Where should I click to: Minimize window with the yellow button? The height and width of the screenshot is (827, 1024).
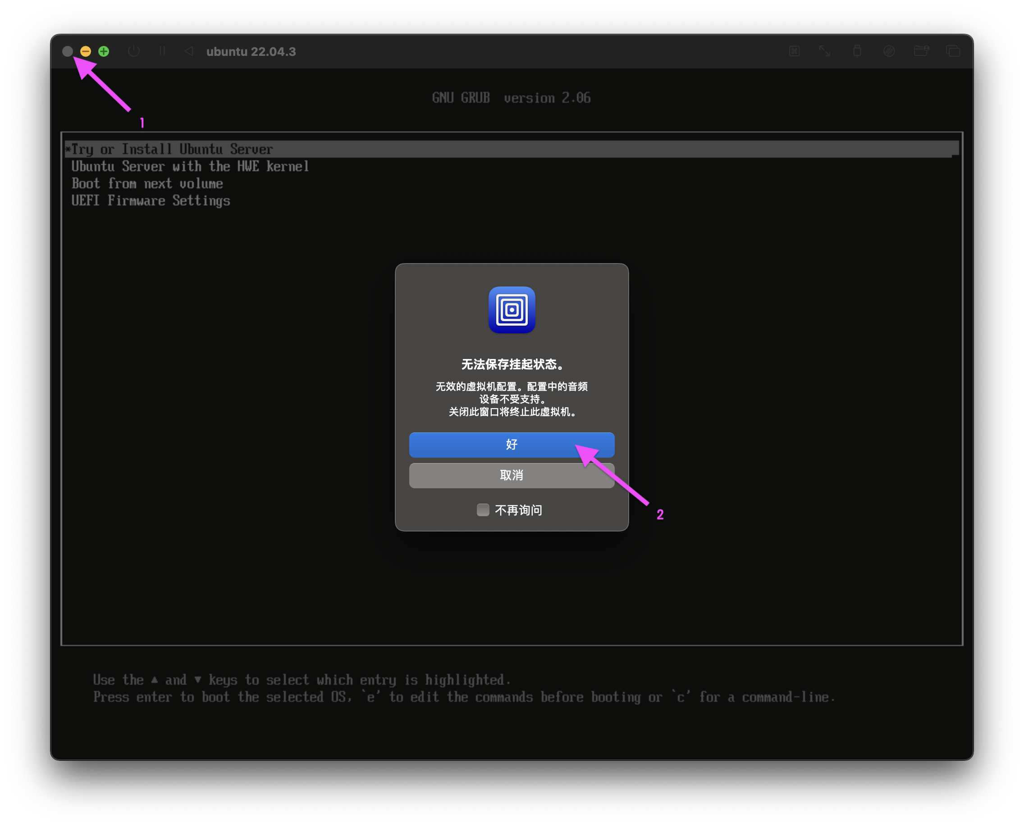point(86,51)
